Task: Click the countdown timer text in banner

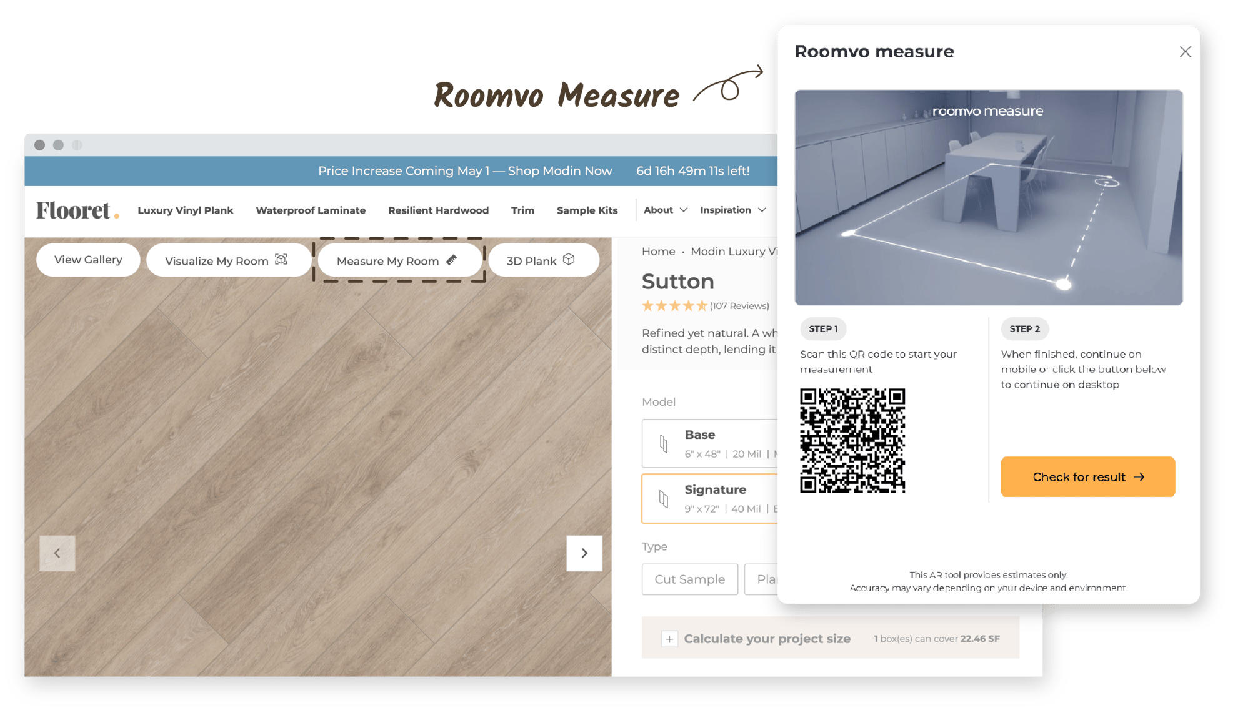Action: pyautogui.click(x=692, y=171)
